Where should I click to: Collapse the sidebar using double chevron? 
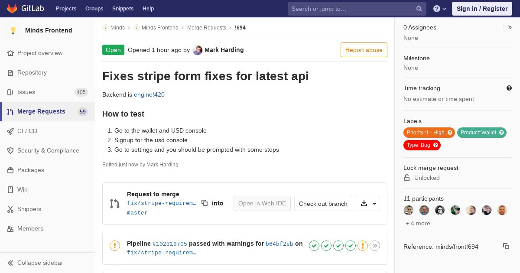(x=10, y=263)
